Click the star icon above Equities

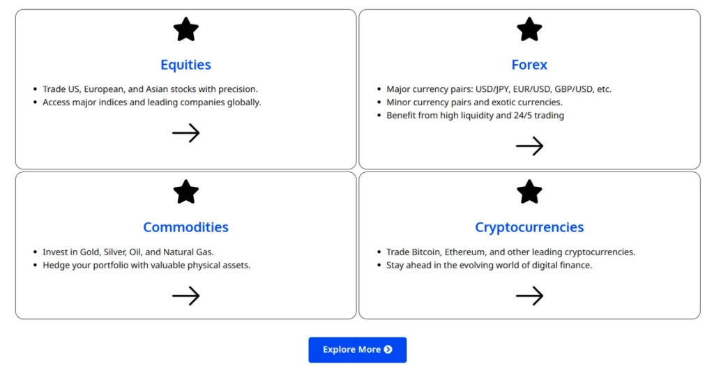coord(185,29)
